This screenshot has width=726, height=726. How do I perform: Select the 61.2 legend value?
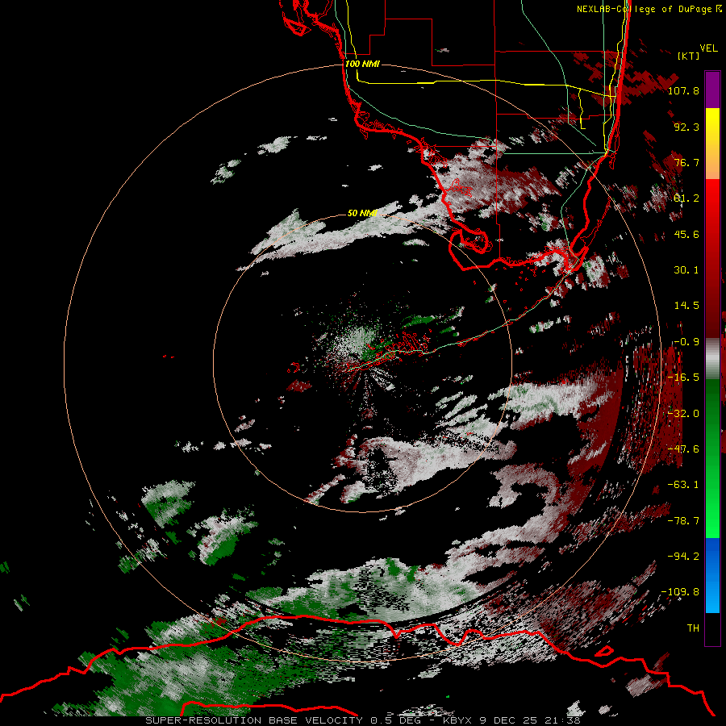tap(686, 198)
